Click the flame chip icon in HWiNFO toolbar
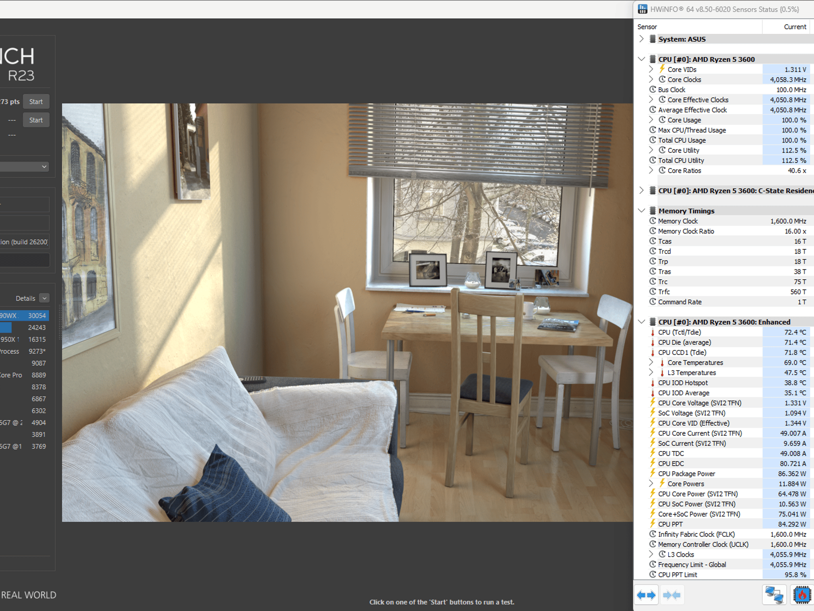814x611 pixels. point(802,595)
